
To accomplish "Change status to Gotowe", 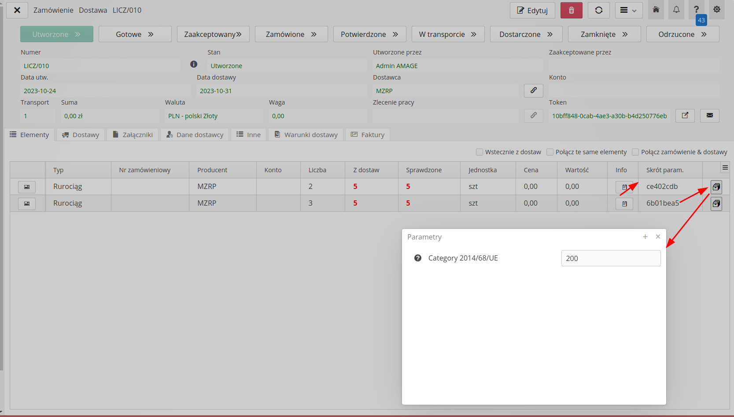I will 135,34.
